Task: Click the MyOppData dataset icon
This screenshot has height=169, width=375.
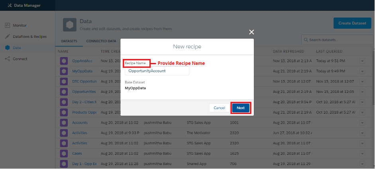Action: (64, 71)
